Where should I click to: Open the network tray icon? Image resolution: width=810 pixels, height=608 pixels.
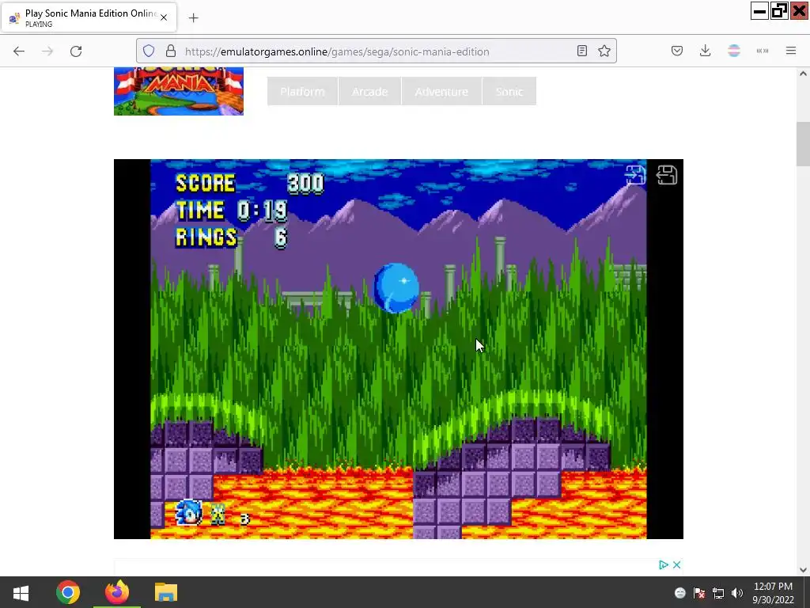coord(718,593)
